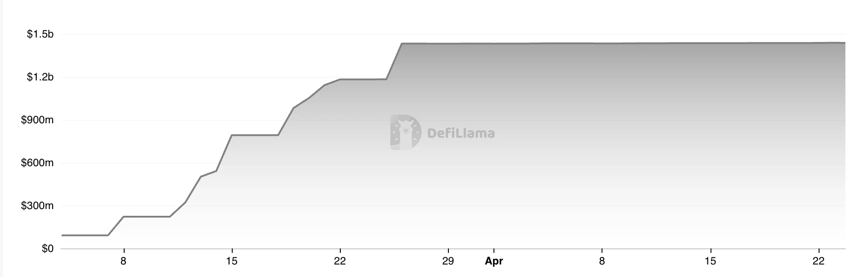Select the 29 date axis label
This screenshot has height=277, width=853.
pos(448,261)
